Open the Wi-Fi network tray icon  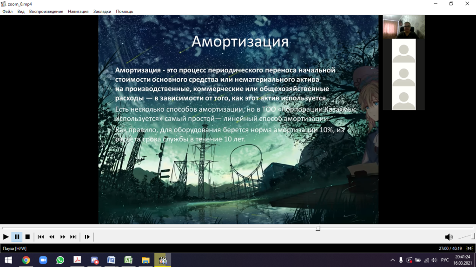pyautogui.click(x=426, y=260)
